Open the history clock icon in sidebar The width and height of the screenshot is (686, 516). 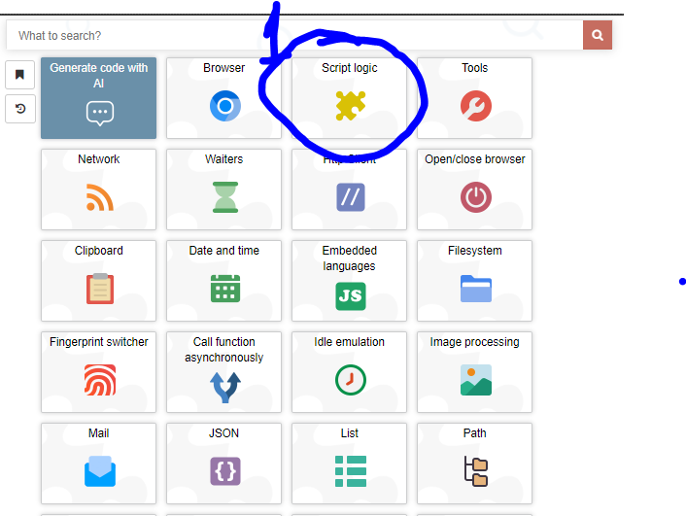point(19,109)
